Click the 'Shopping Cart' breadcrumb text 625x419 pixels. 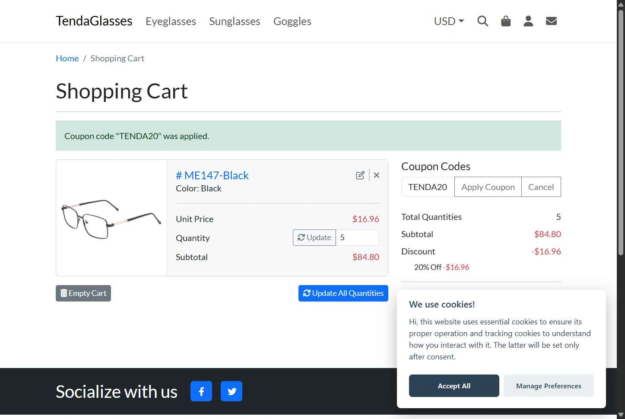(117, 58)
